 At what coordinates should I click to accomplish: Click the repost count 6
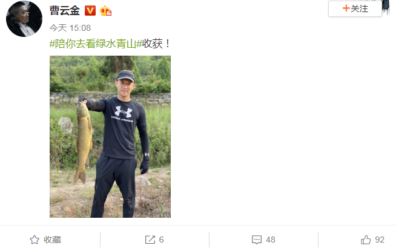tap(162, 240)
